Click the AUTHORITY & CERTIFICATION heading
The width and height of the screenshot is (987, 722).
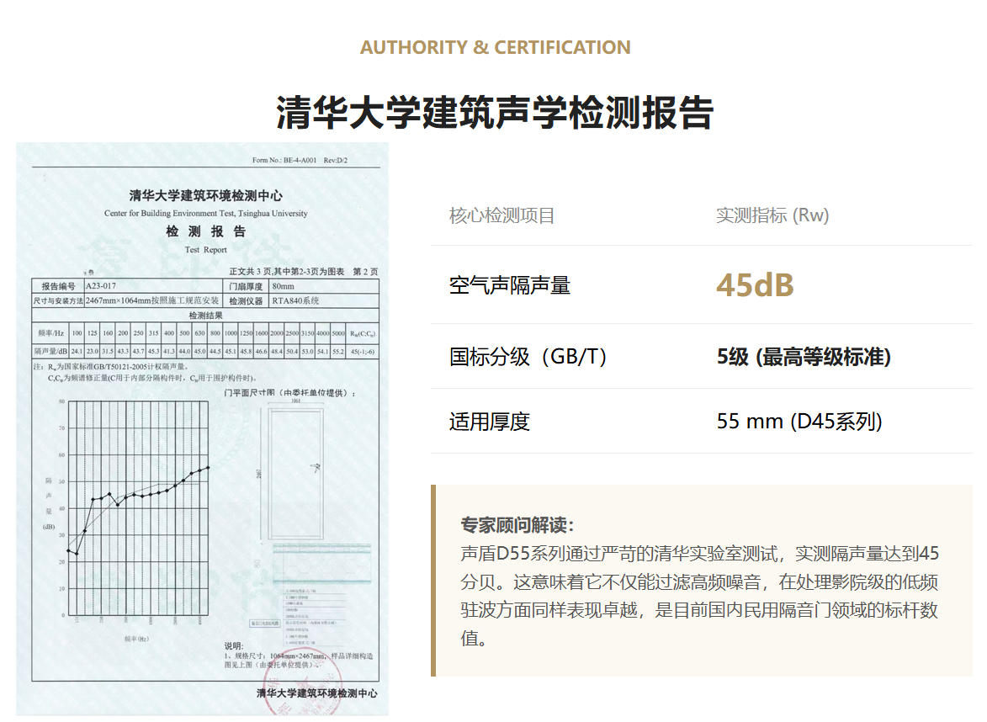pos(495,47)
